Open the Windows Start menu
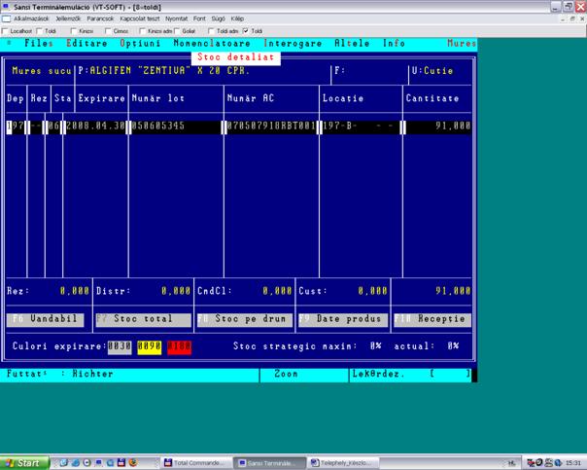 point(20,463)
